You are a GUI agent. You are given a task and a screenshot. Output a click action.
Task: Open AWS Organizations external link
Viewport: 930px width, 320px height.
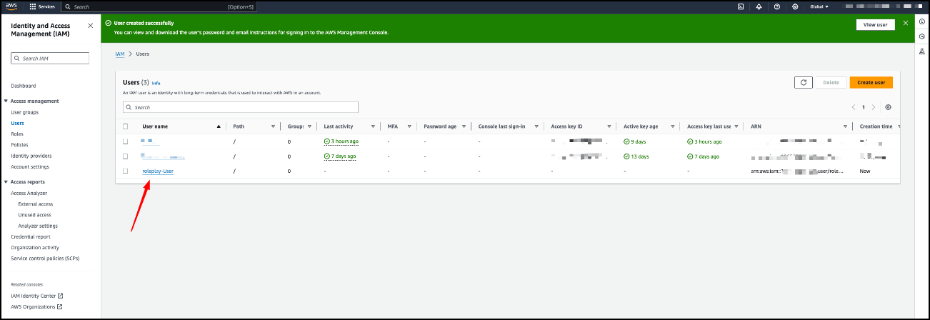[36, 307]
